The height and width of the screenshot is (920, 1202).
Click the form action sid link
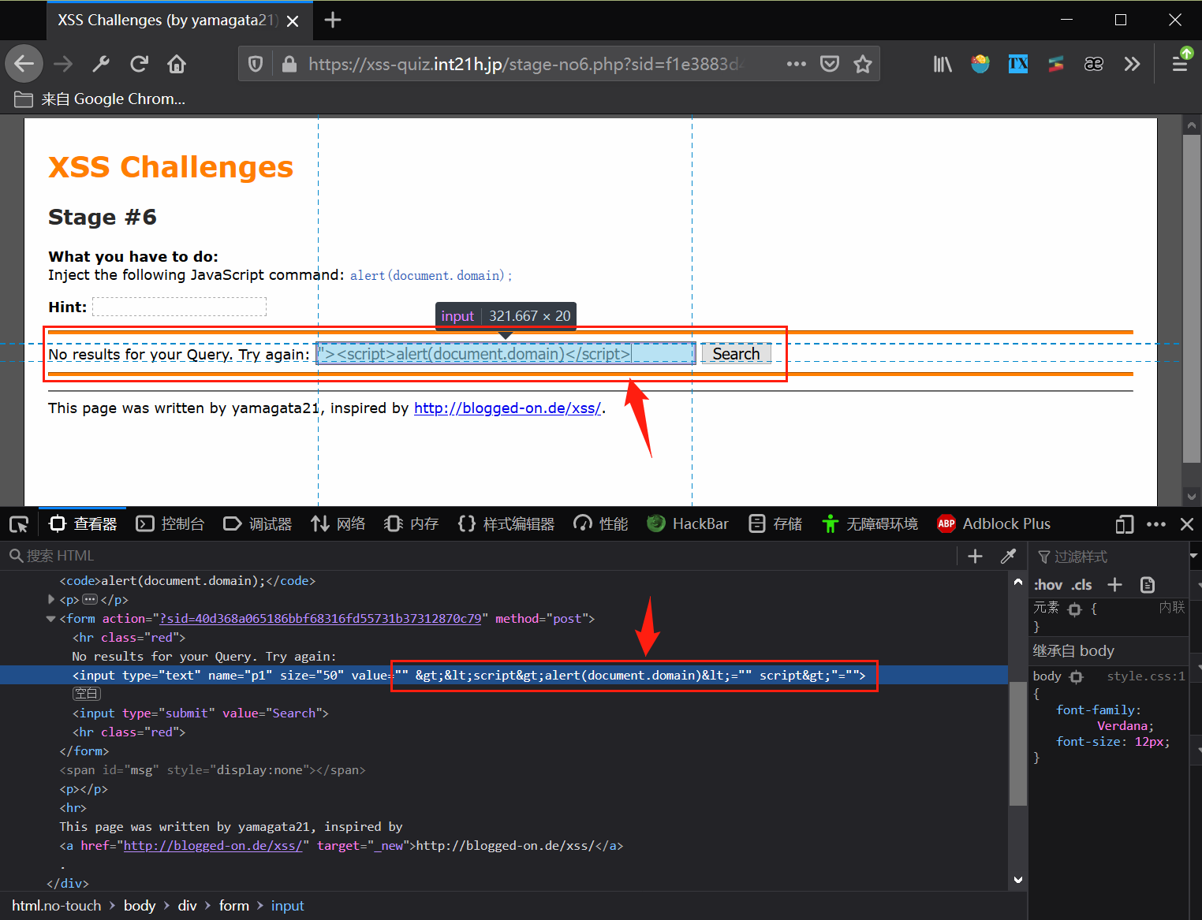[x=320, y=619]
